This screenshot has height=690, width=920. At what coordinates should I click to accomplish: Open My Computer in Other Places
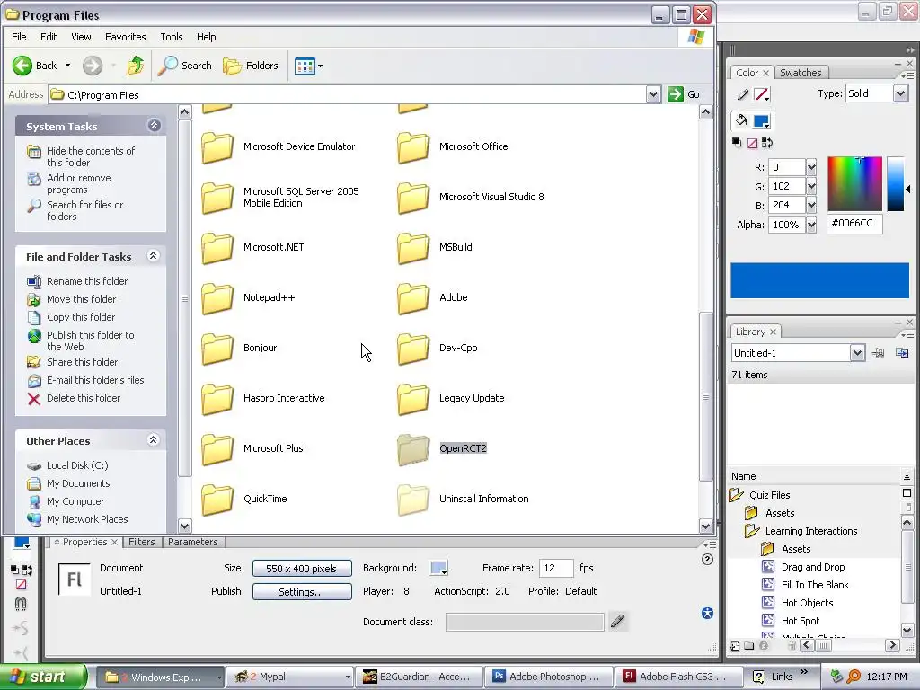(75, 501)
